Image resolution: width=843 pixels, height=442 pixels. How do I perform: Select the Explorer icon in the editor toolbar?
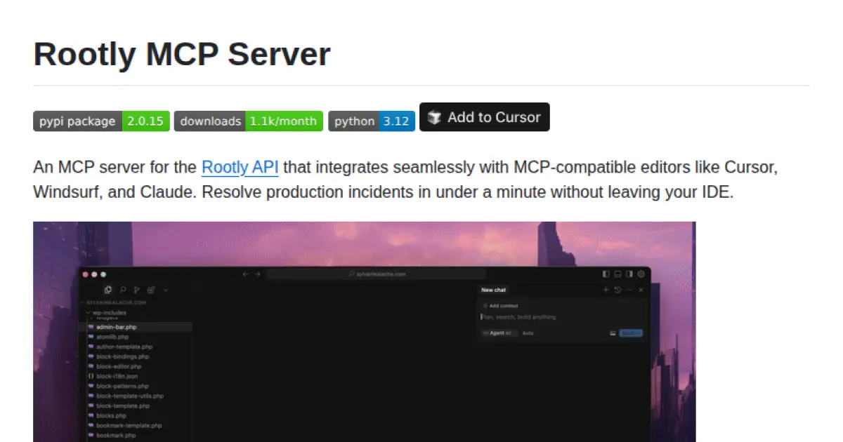click(x=108, y=290)
